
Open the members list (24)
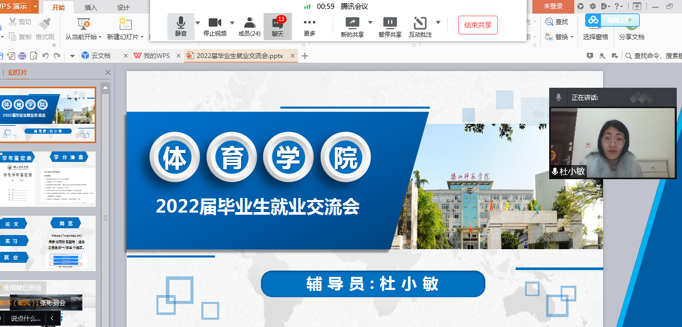pyautogui.click(x=249, y=26)
